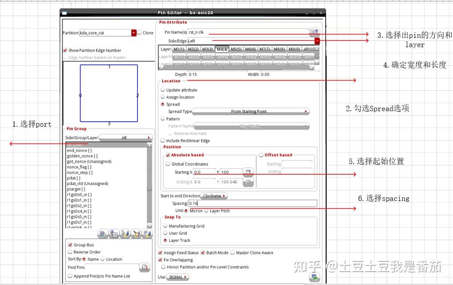Click the third icon below the pin list
Screen dimensions: 453x285
tap(125, 233)
